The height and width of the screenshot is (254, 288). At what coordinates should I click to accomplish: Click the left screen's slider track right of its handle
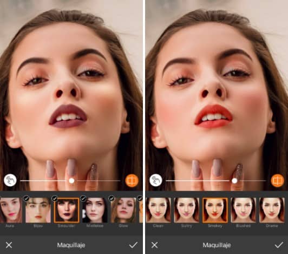(x=97, y=181)
